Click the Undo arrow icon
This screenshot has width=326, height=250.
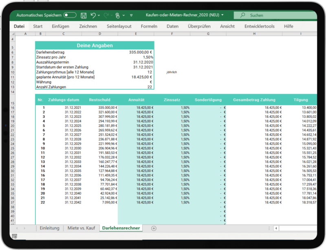pos(93,15)
